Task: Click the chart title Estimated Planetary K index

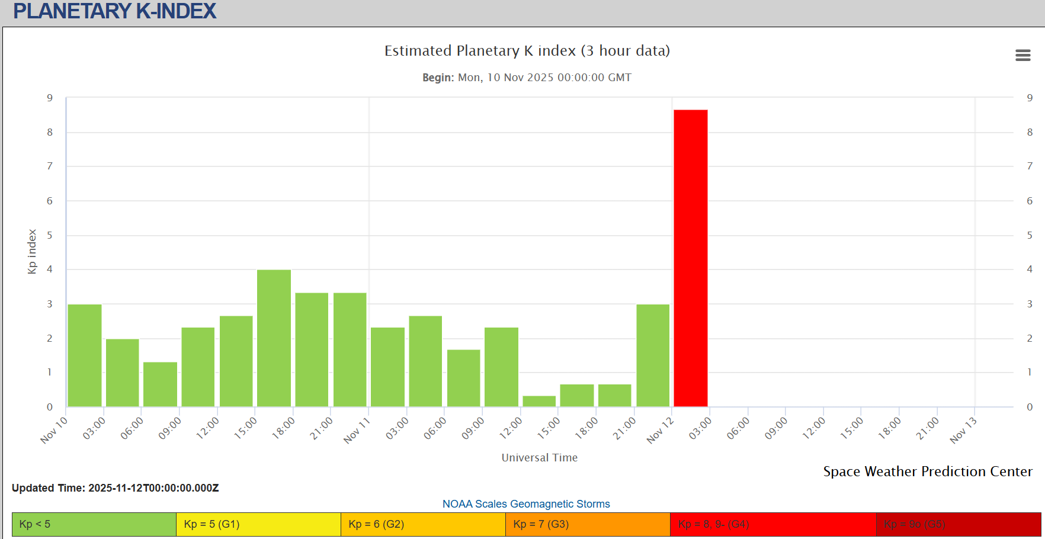Action: tap(527, 51)
